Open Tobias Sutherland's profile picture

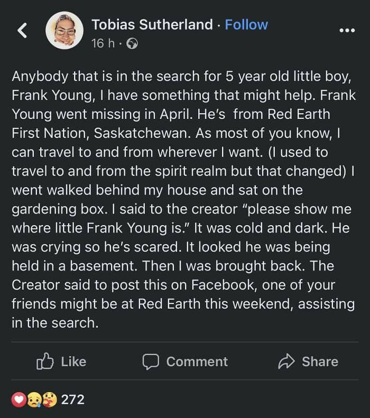coord(64,31)
